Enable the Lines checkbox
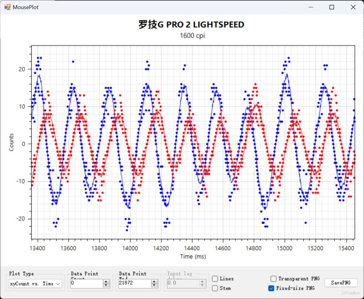This screenshot has height=299, width=364. click(x=215, y=279)
